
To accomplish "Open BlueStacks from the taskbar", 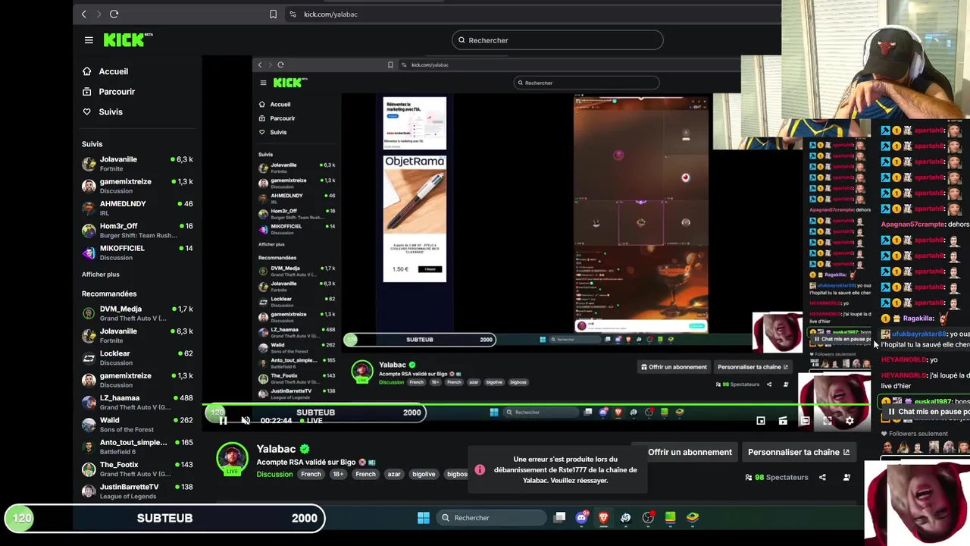I will click(693, 518).
